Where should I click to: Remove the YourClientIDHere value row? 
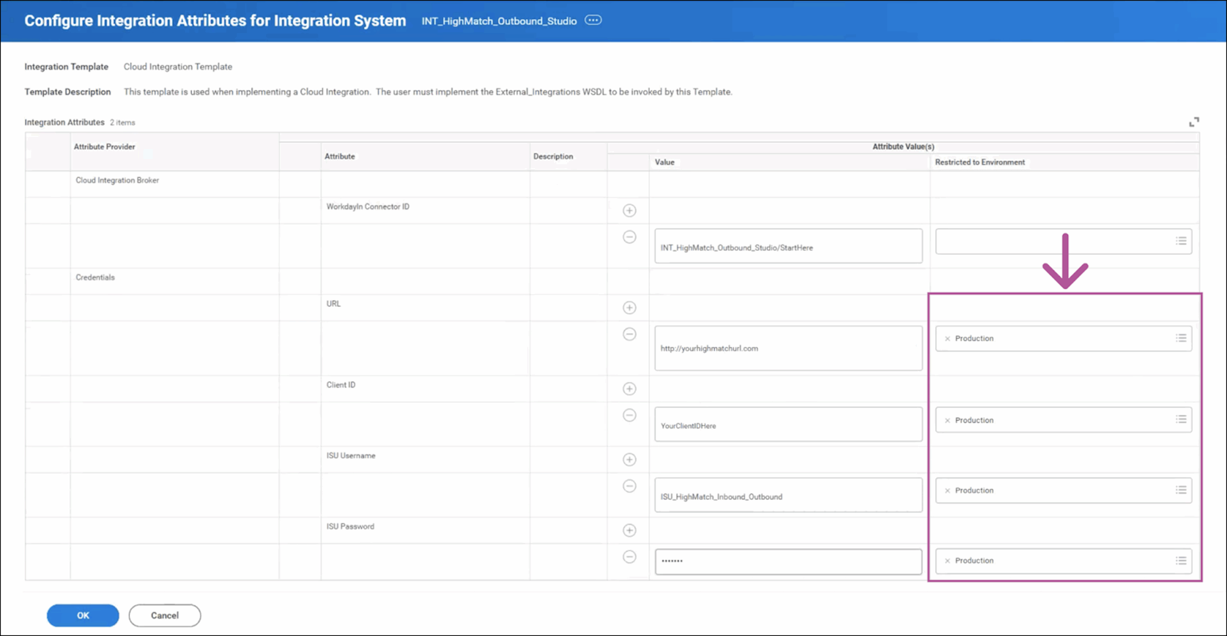(x=629, y=415)
